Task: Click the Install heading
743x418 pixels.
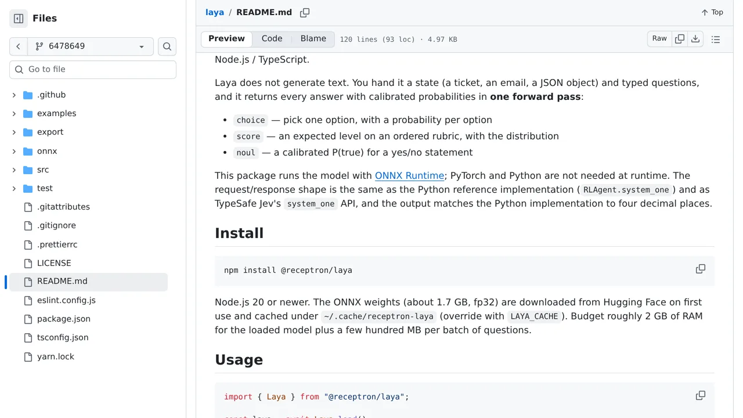Action: click(x=239, y=233)
